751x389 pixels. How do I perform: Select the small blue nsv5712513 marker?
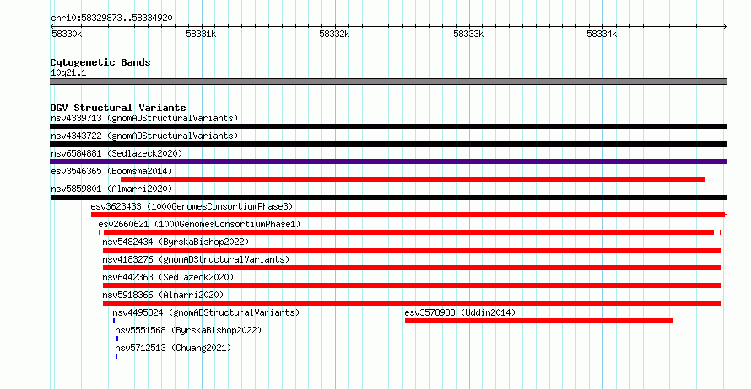click(116, 356)
